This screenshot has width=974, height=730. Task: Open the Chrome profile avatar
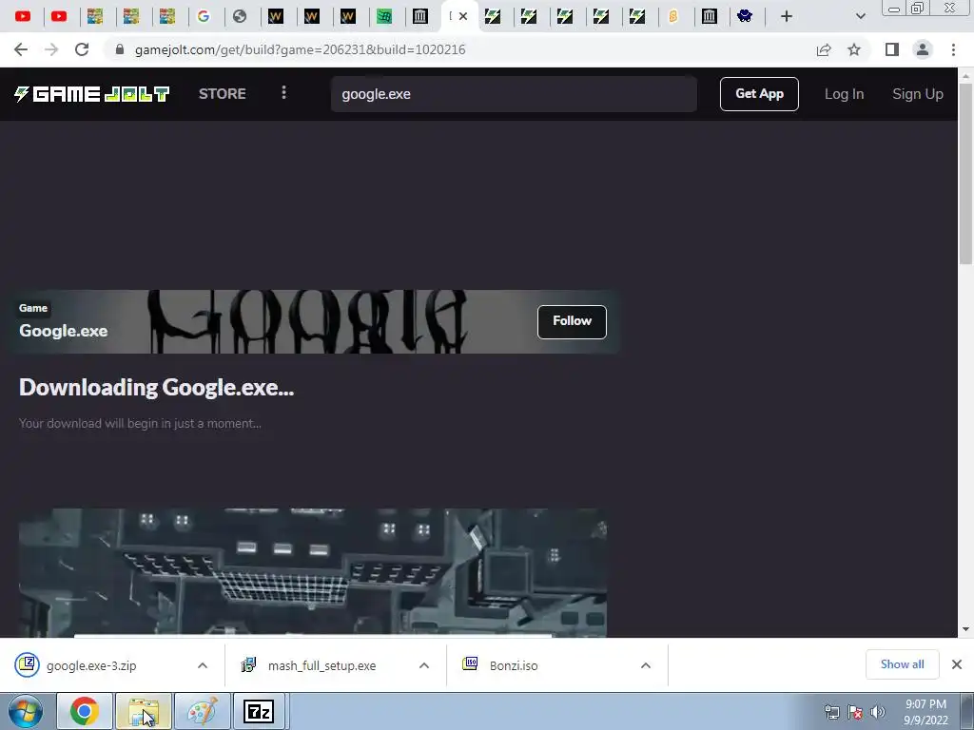pos(923,49)
